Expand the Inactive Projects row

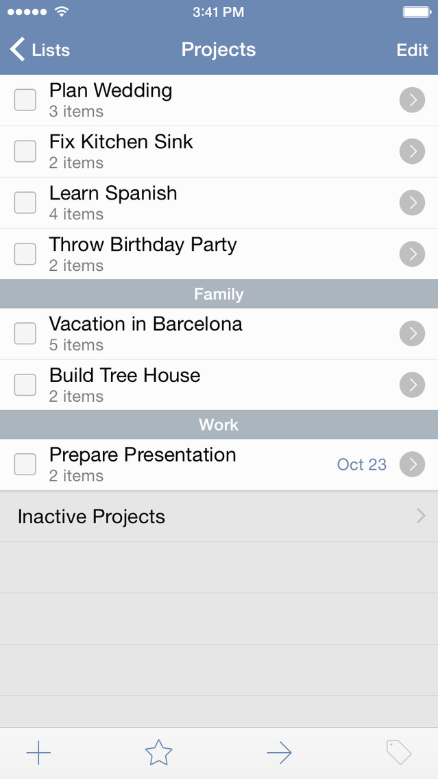[x=219, y=516]
